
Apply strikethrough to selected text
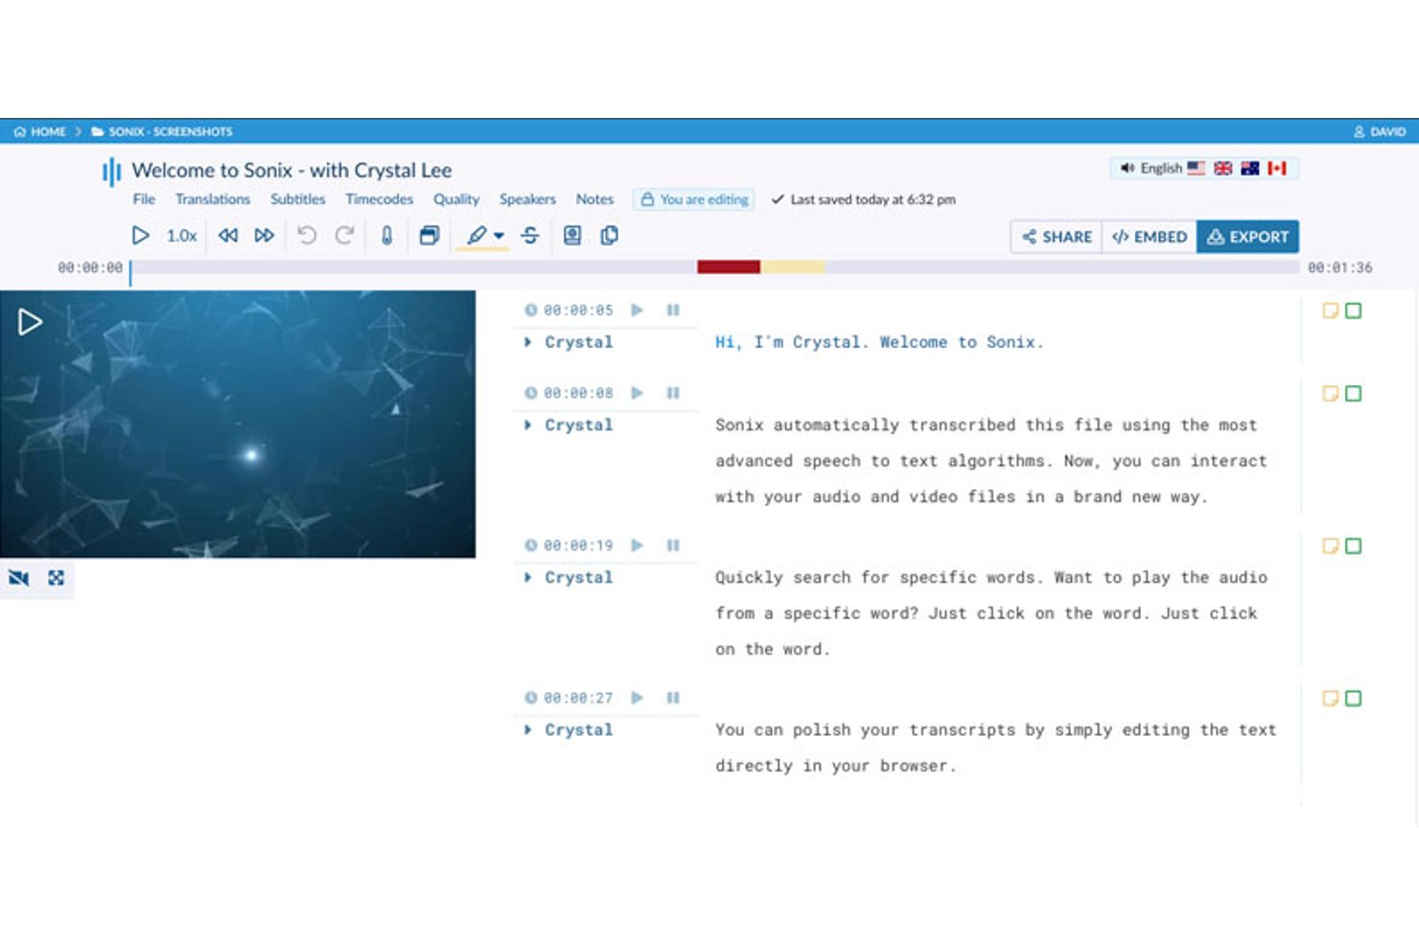tap(530, 235)
